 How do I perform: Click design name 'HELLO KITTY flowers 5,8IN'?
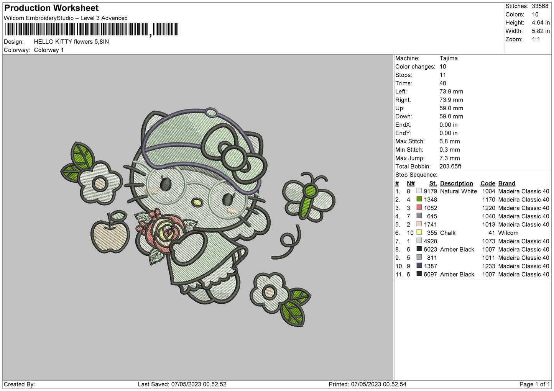(x=71, y=42)
